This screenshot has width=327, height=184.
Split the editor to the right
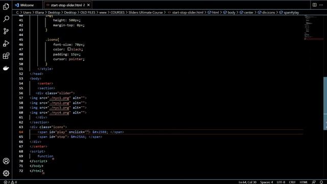(315, 5)
